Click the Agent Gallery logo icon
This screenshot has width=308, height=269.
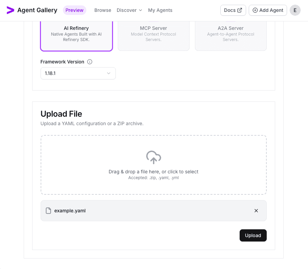click(10, 10)
